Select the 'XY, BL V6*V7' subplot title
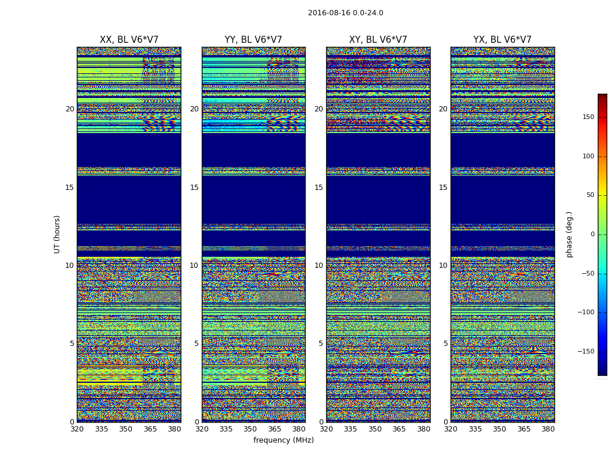The height and width of the screenshot is (469, 616). click(378, 40)
